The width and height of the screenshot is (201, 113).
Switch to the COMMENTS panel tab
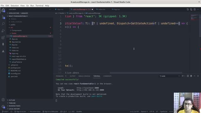click(x=107, y=76)
